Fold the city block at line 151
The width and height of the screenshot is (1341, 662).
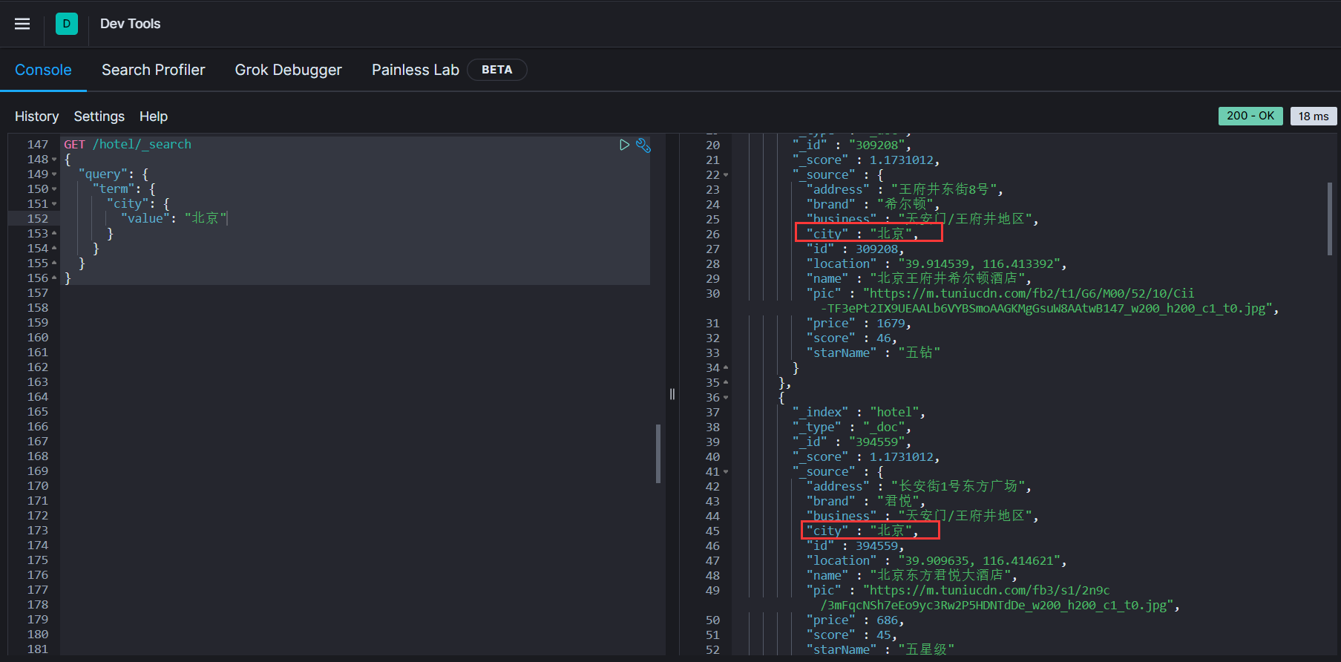click(54, 204)
